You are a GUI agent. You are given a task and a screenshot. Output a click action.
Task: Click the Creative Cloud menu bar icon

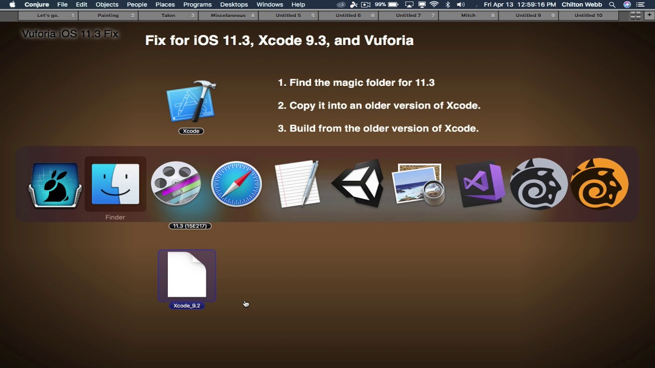(341, 5)
